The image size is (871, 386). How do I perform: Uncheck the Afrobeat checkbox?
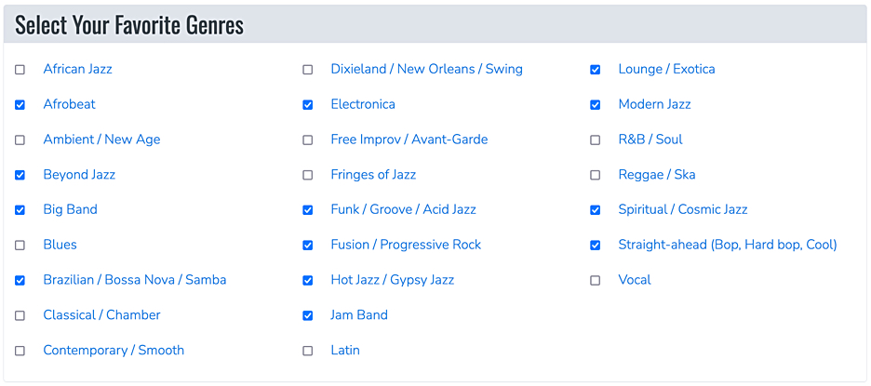tap(20, 105)
